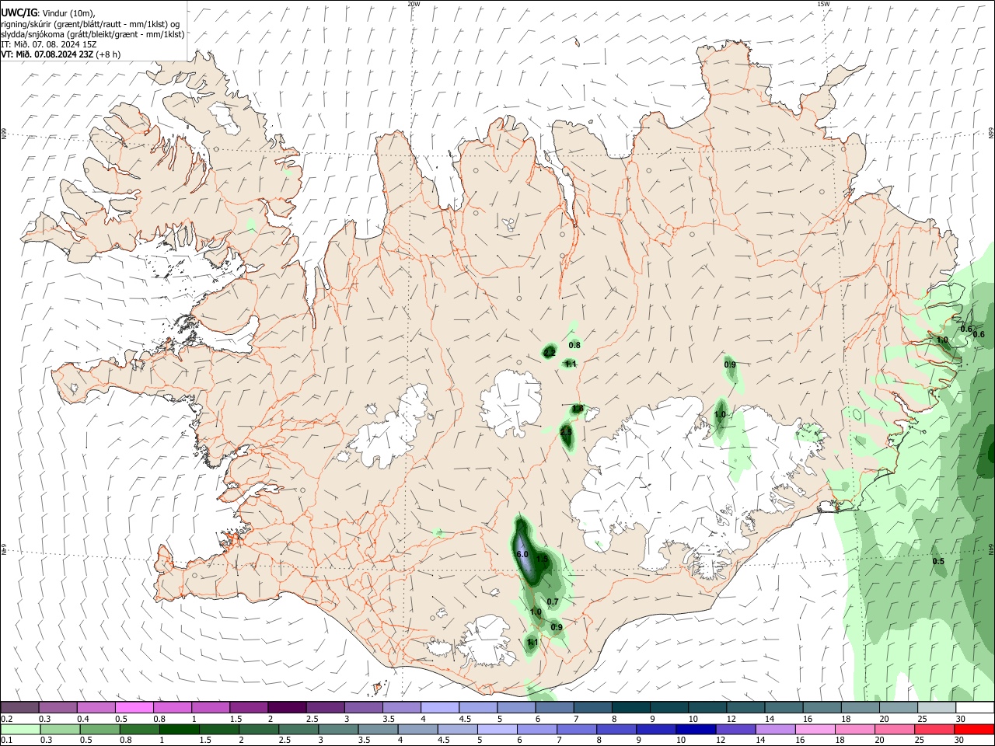Click the 20W longitude label at top

tap(414, 4)
